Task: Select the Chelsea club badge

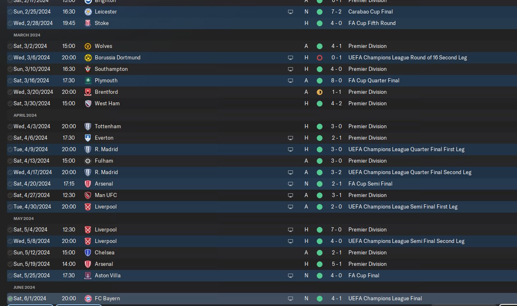Action: tap(87, 253)
